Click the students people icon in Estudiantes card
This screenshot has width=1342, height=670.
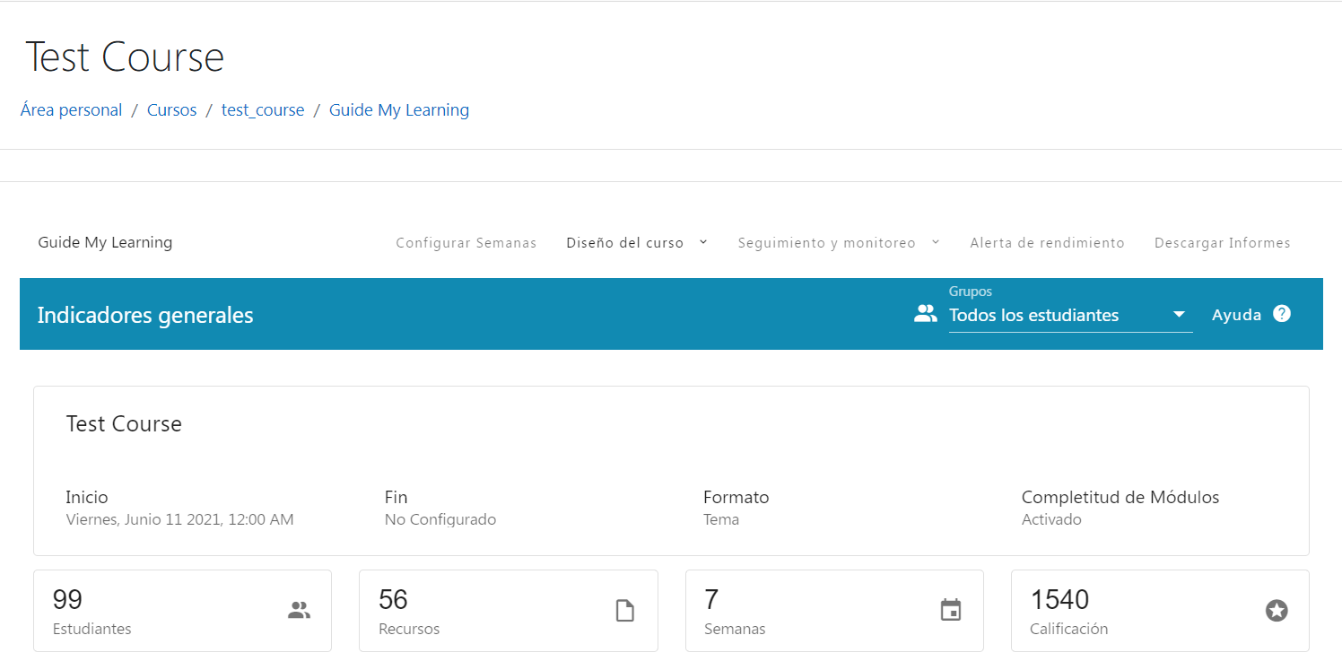(299, 611)
